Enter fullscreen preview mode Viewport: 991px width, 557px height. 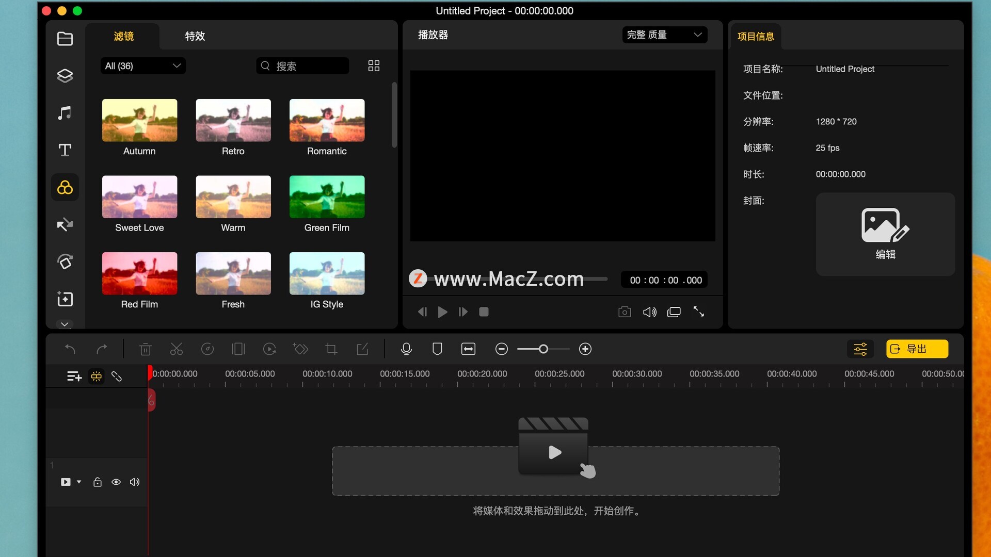(x=698, y=312)
